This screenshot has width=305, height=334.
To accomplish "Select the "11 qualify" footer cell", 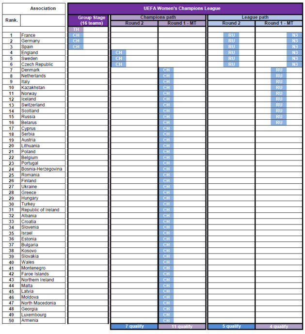I will [182, 326].
